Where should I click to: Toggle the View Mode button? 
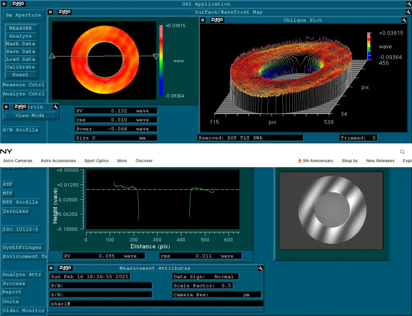click(x=30, y=115)
